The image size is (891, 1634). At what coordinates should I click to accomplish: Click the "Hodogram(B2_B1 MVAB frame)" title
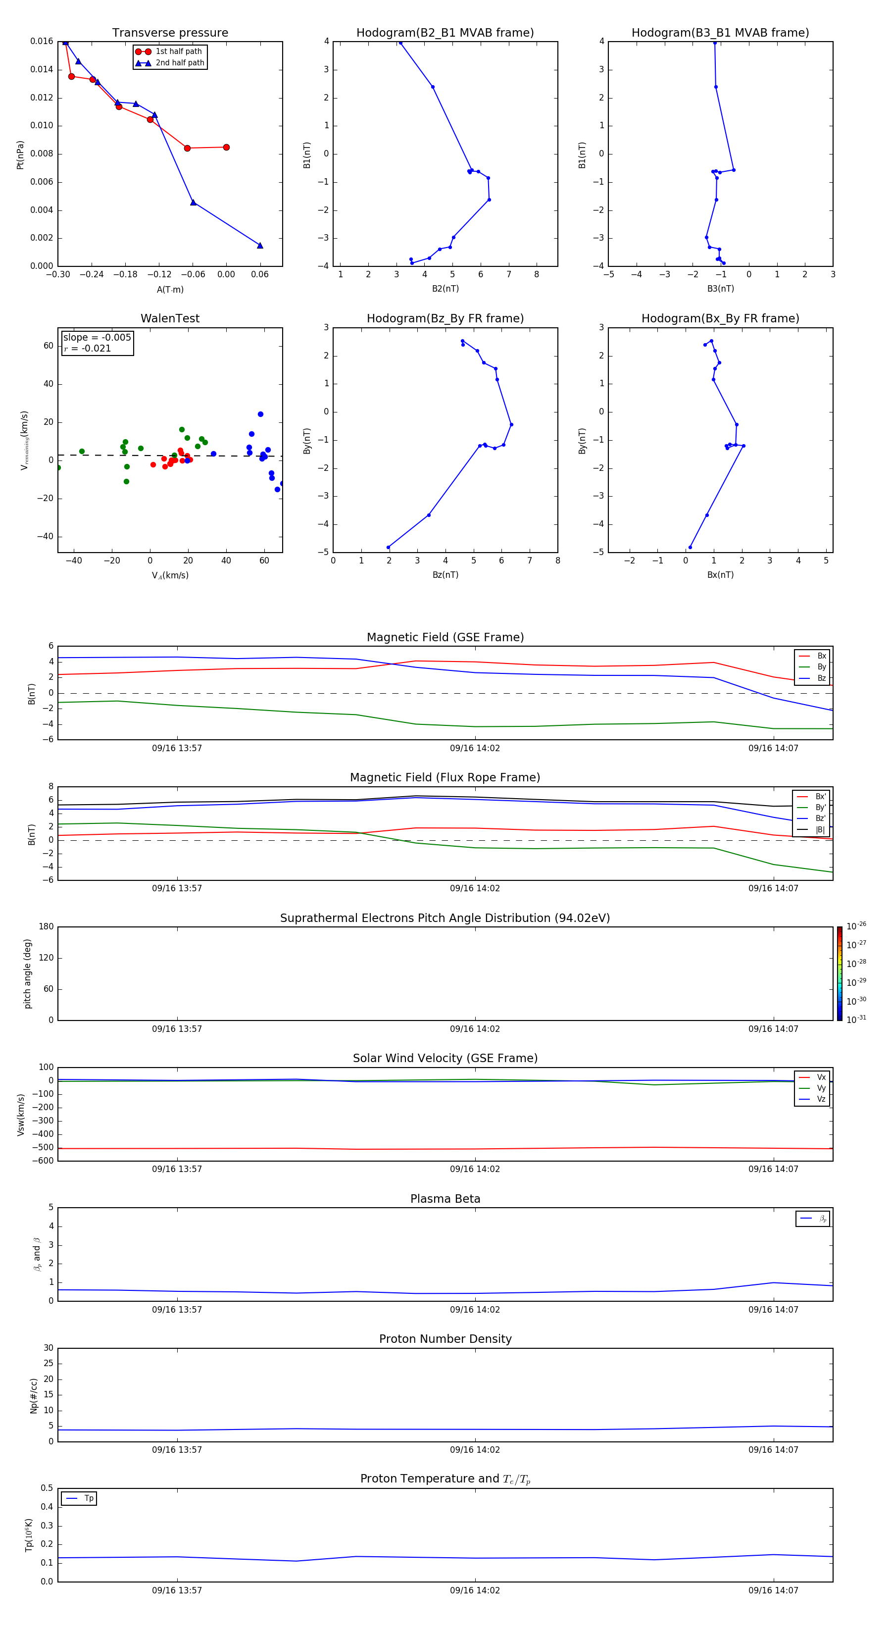click(445, 33)
